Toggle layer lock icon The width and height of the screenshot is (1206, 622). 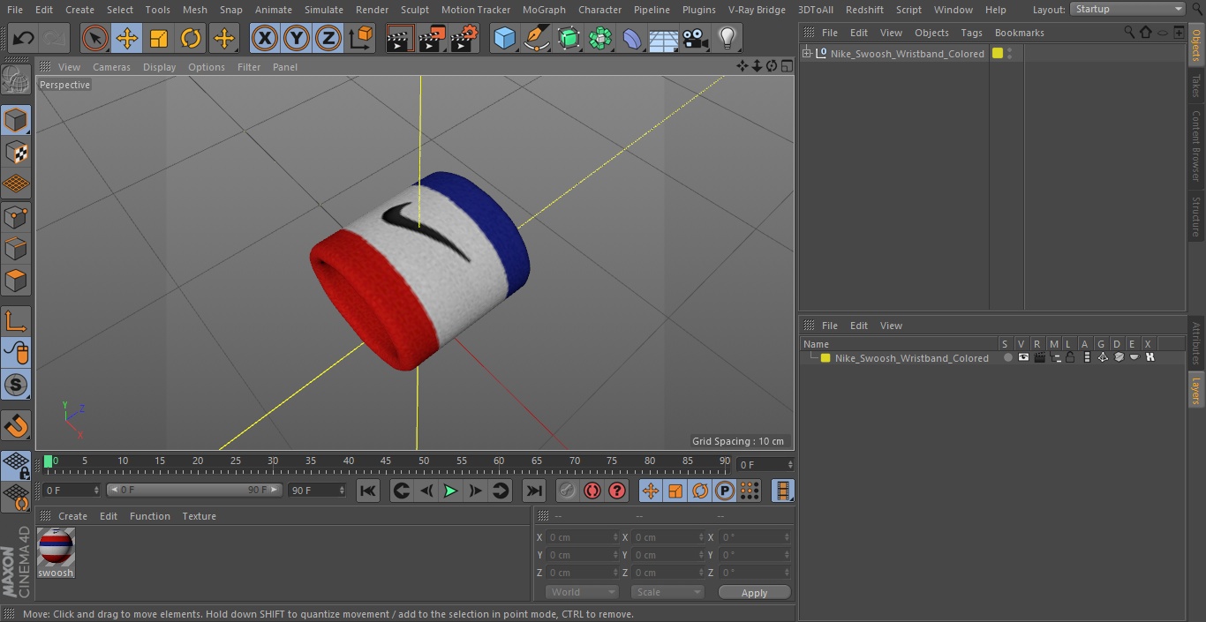coord(1070,357)
